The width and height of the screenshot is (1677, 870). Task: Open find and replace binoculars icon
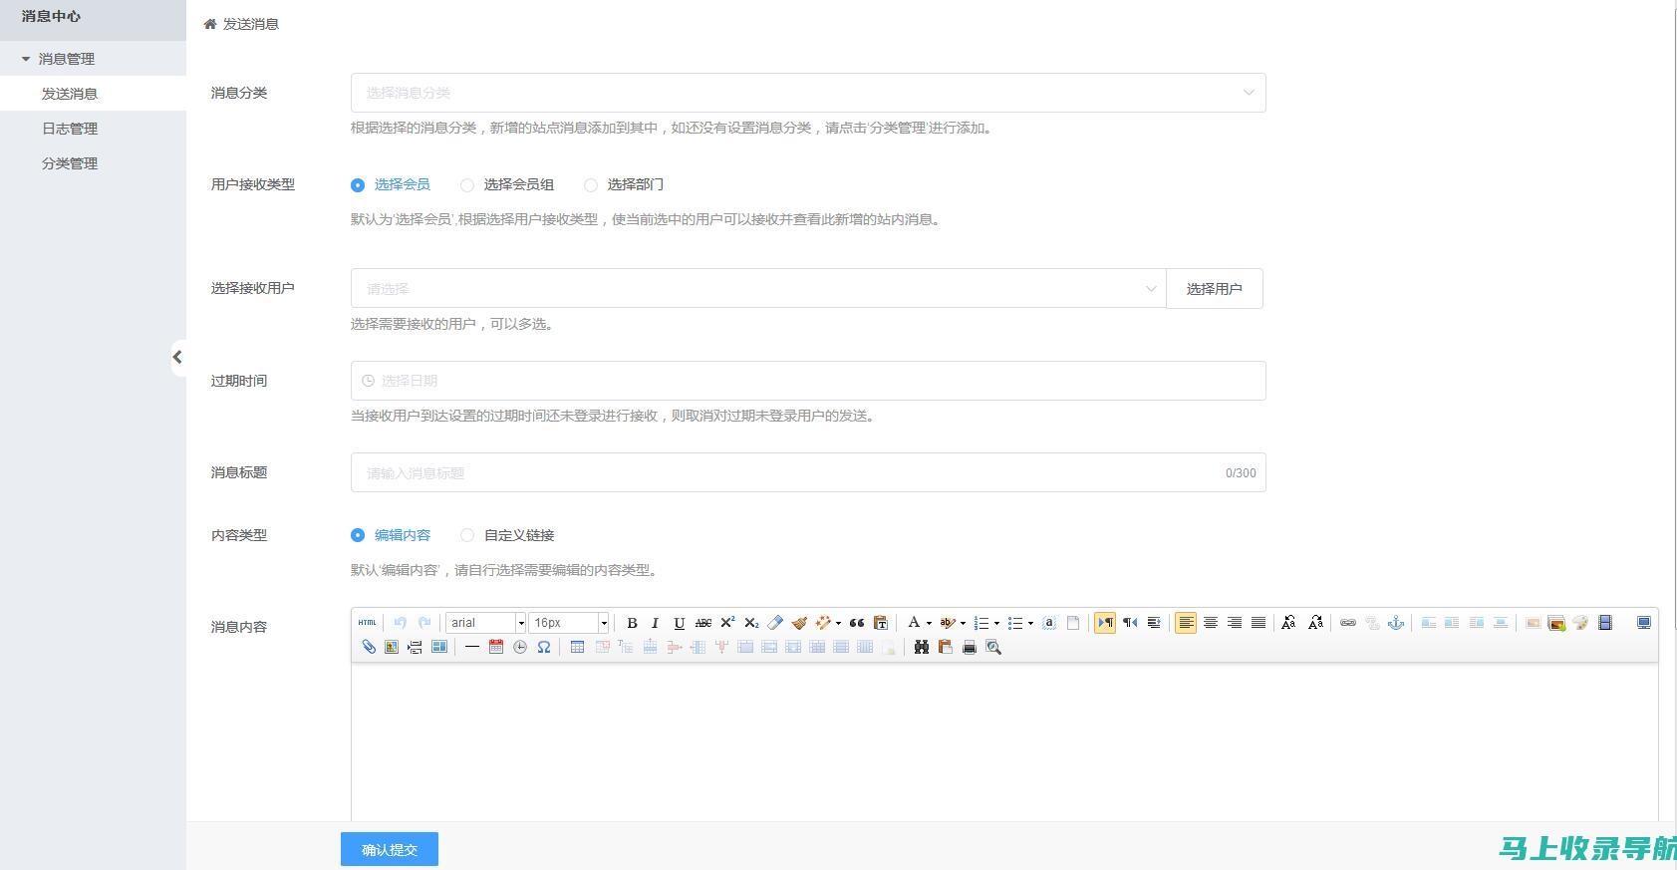(922, 647)
